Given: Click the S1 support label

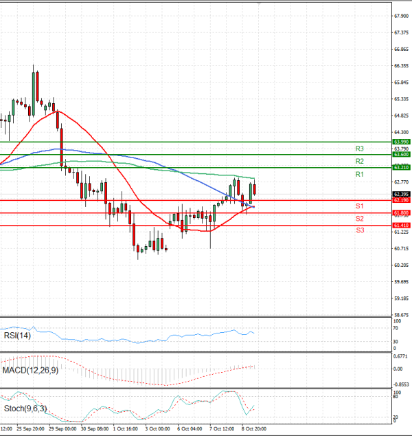Looking at the screenshot, I should 359,206.
